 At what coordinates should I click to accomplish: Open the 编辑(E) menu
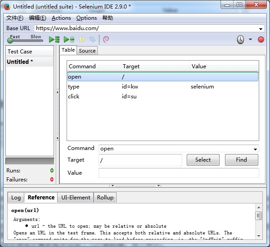coord(37,18)
